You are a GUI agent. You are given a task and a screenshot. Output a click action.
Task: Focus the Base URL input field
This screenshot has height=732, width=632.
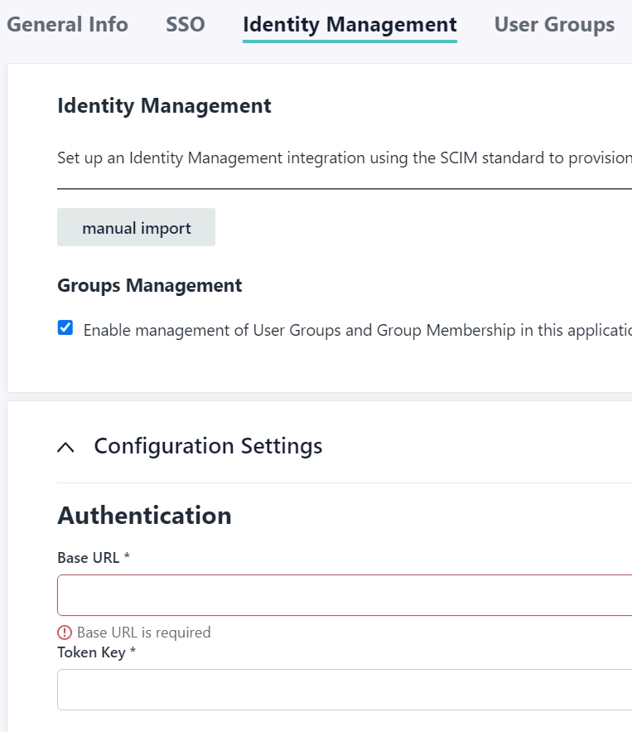coord(345,595)
